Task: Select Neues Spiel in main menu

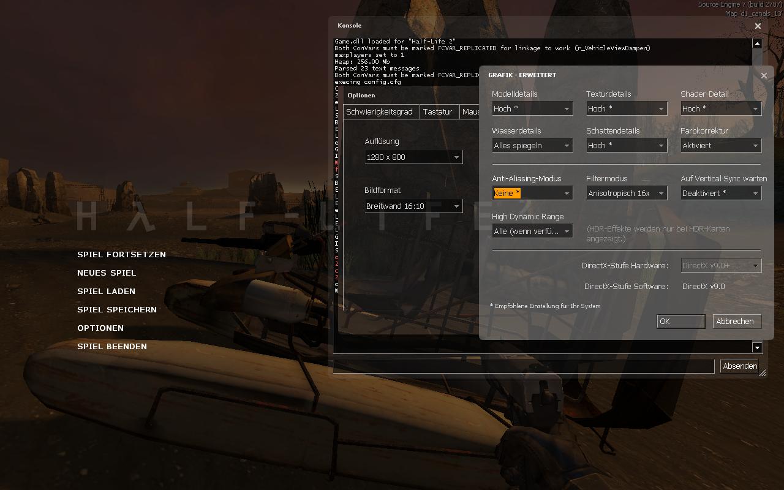Action: [x=107, y=273]
